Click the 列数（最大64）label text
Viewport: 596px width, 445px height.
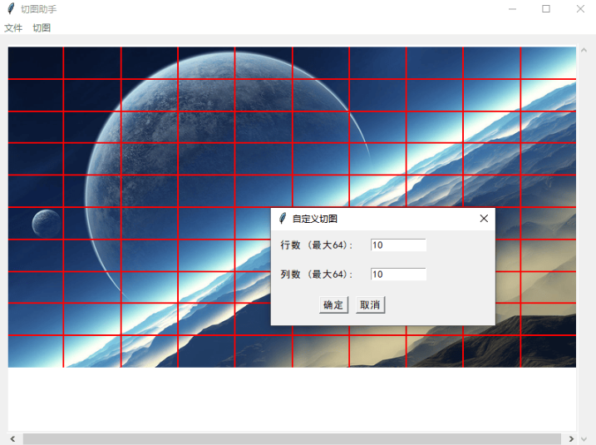click(316, 274)
